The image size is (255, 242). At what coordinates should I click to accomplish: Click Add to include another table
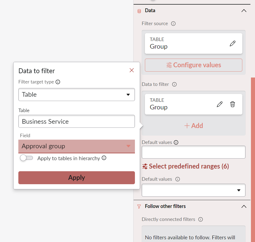point(193,125)
